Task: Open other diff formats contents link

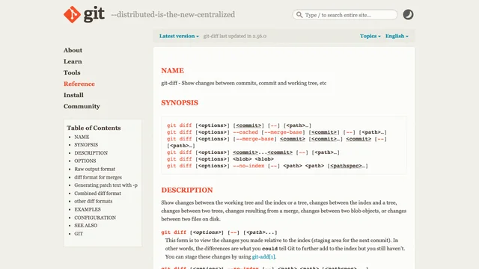Action: click(x=94, y=201)
